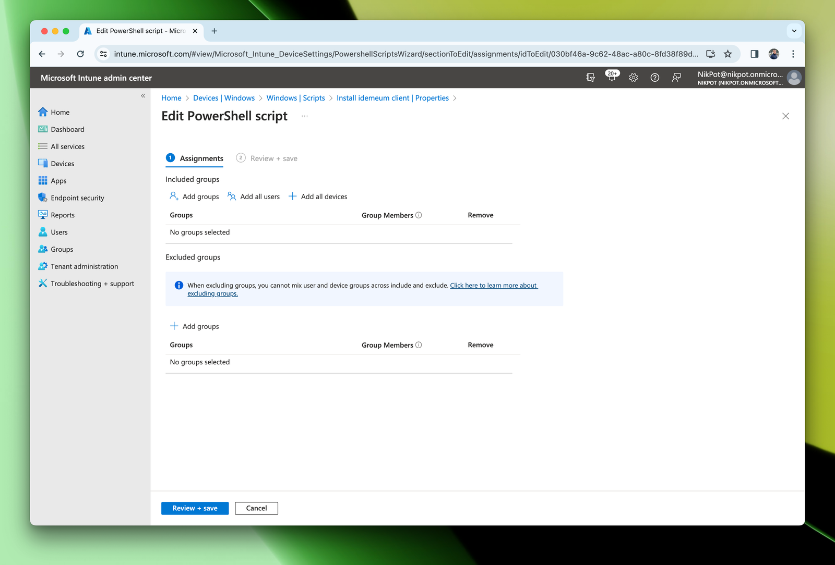
Task: Bookmark this page with star icon
Action: tap(727, 54)
